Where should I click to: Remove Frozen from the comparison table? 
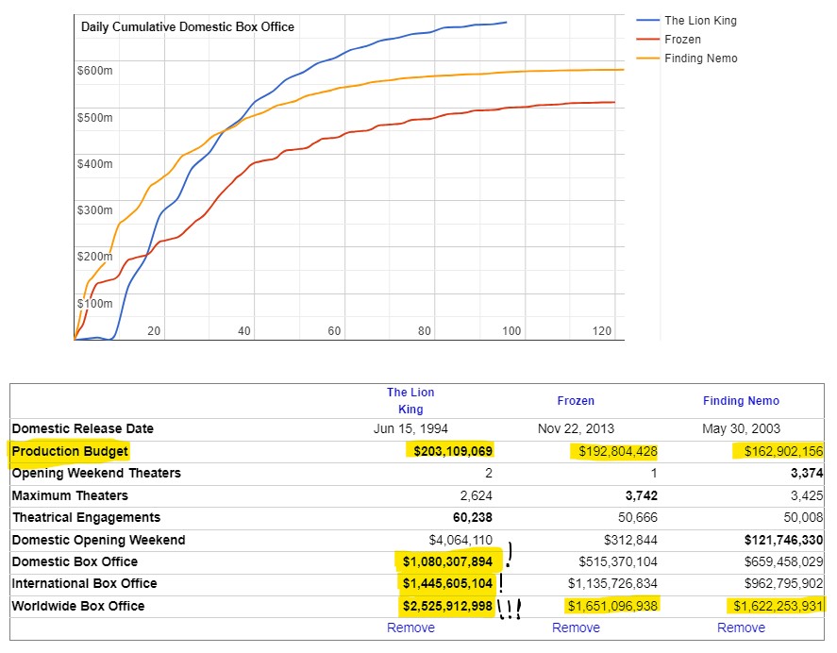[576, 628]
